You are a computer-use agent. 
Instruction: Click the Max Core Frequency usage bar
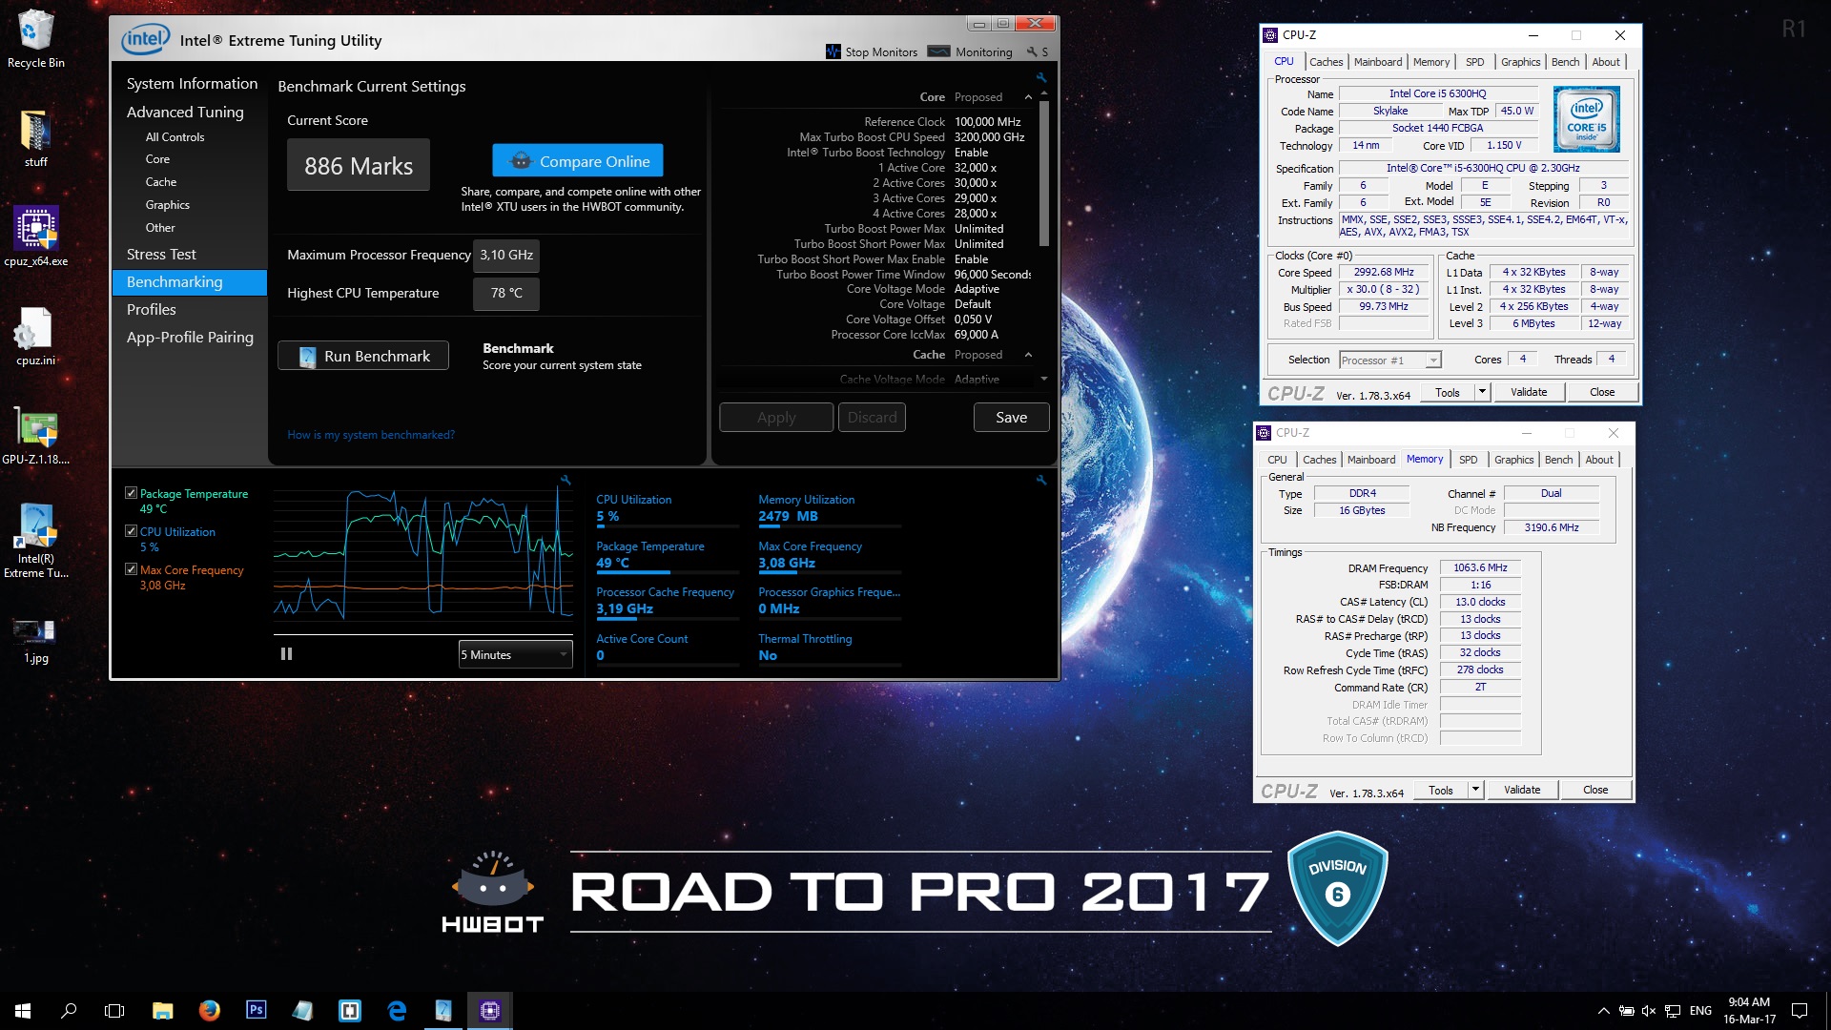coord(830,574)
